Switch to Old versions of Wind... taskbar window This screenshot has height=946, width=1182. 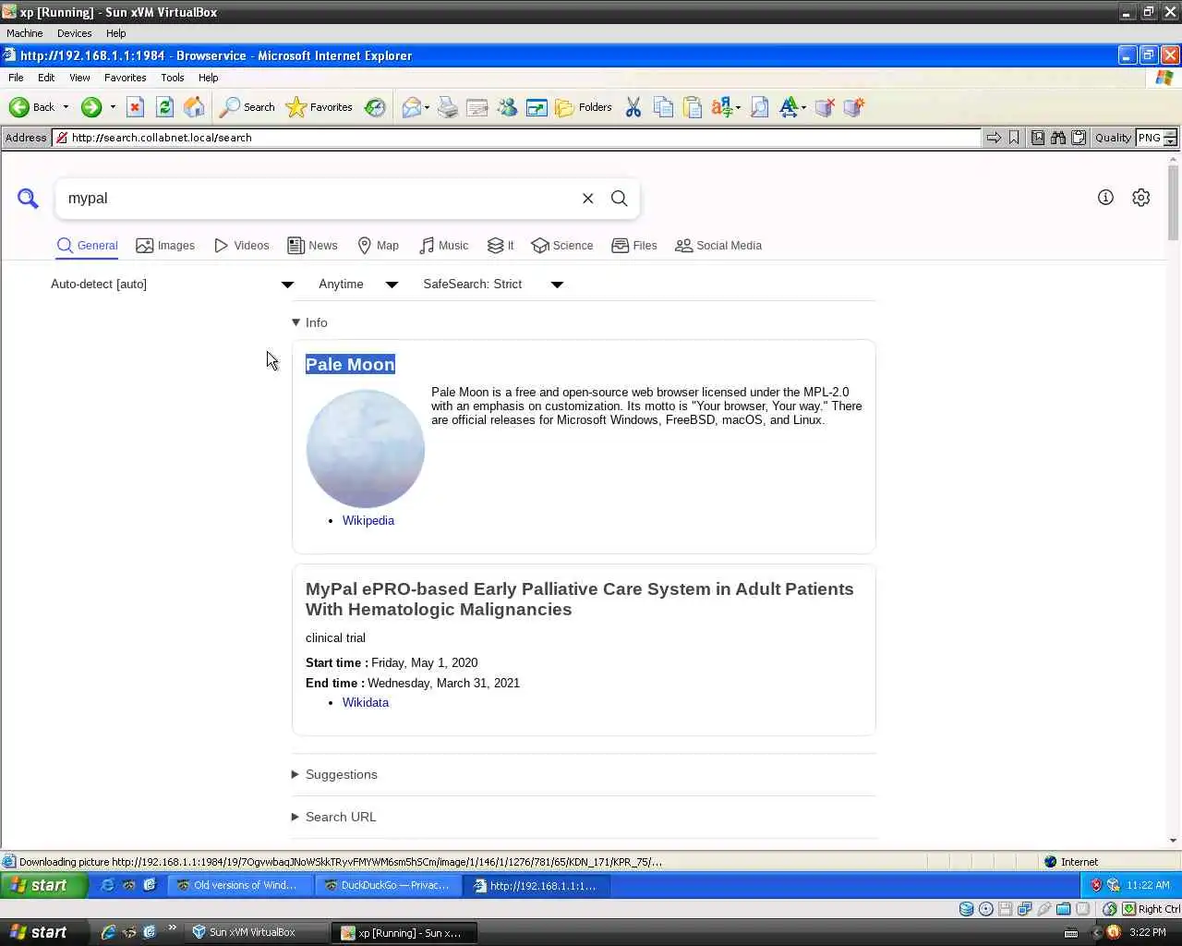pos(239,885)
